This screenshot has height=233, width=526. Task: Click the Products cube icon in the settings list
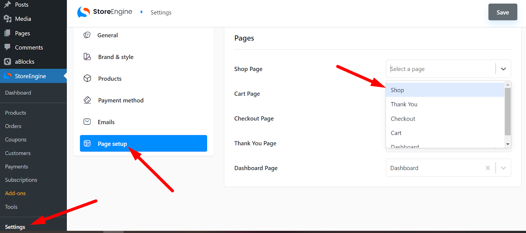coord(87,78)
